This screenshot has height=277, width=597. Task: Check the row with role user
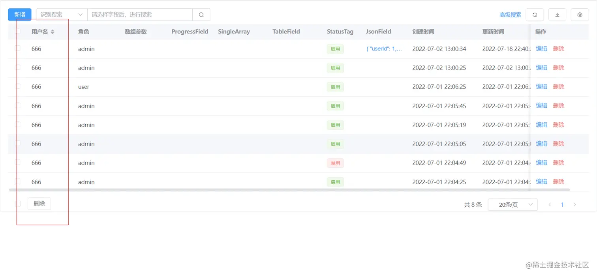tap(18, 86)
